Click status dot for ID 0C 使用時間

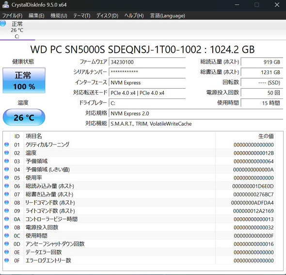[7, 235]
